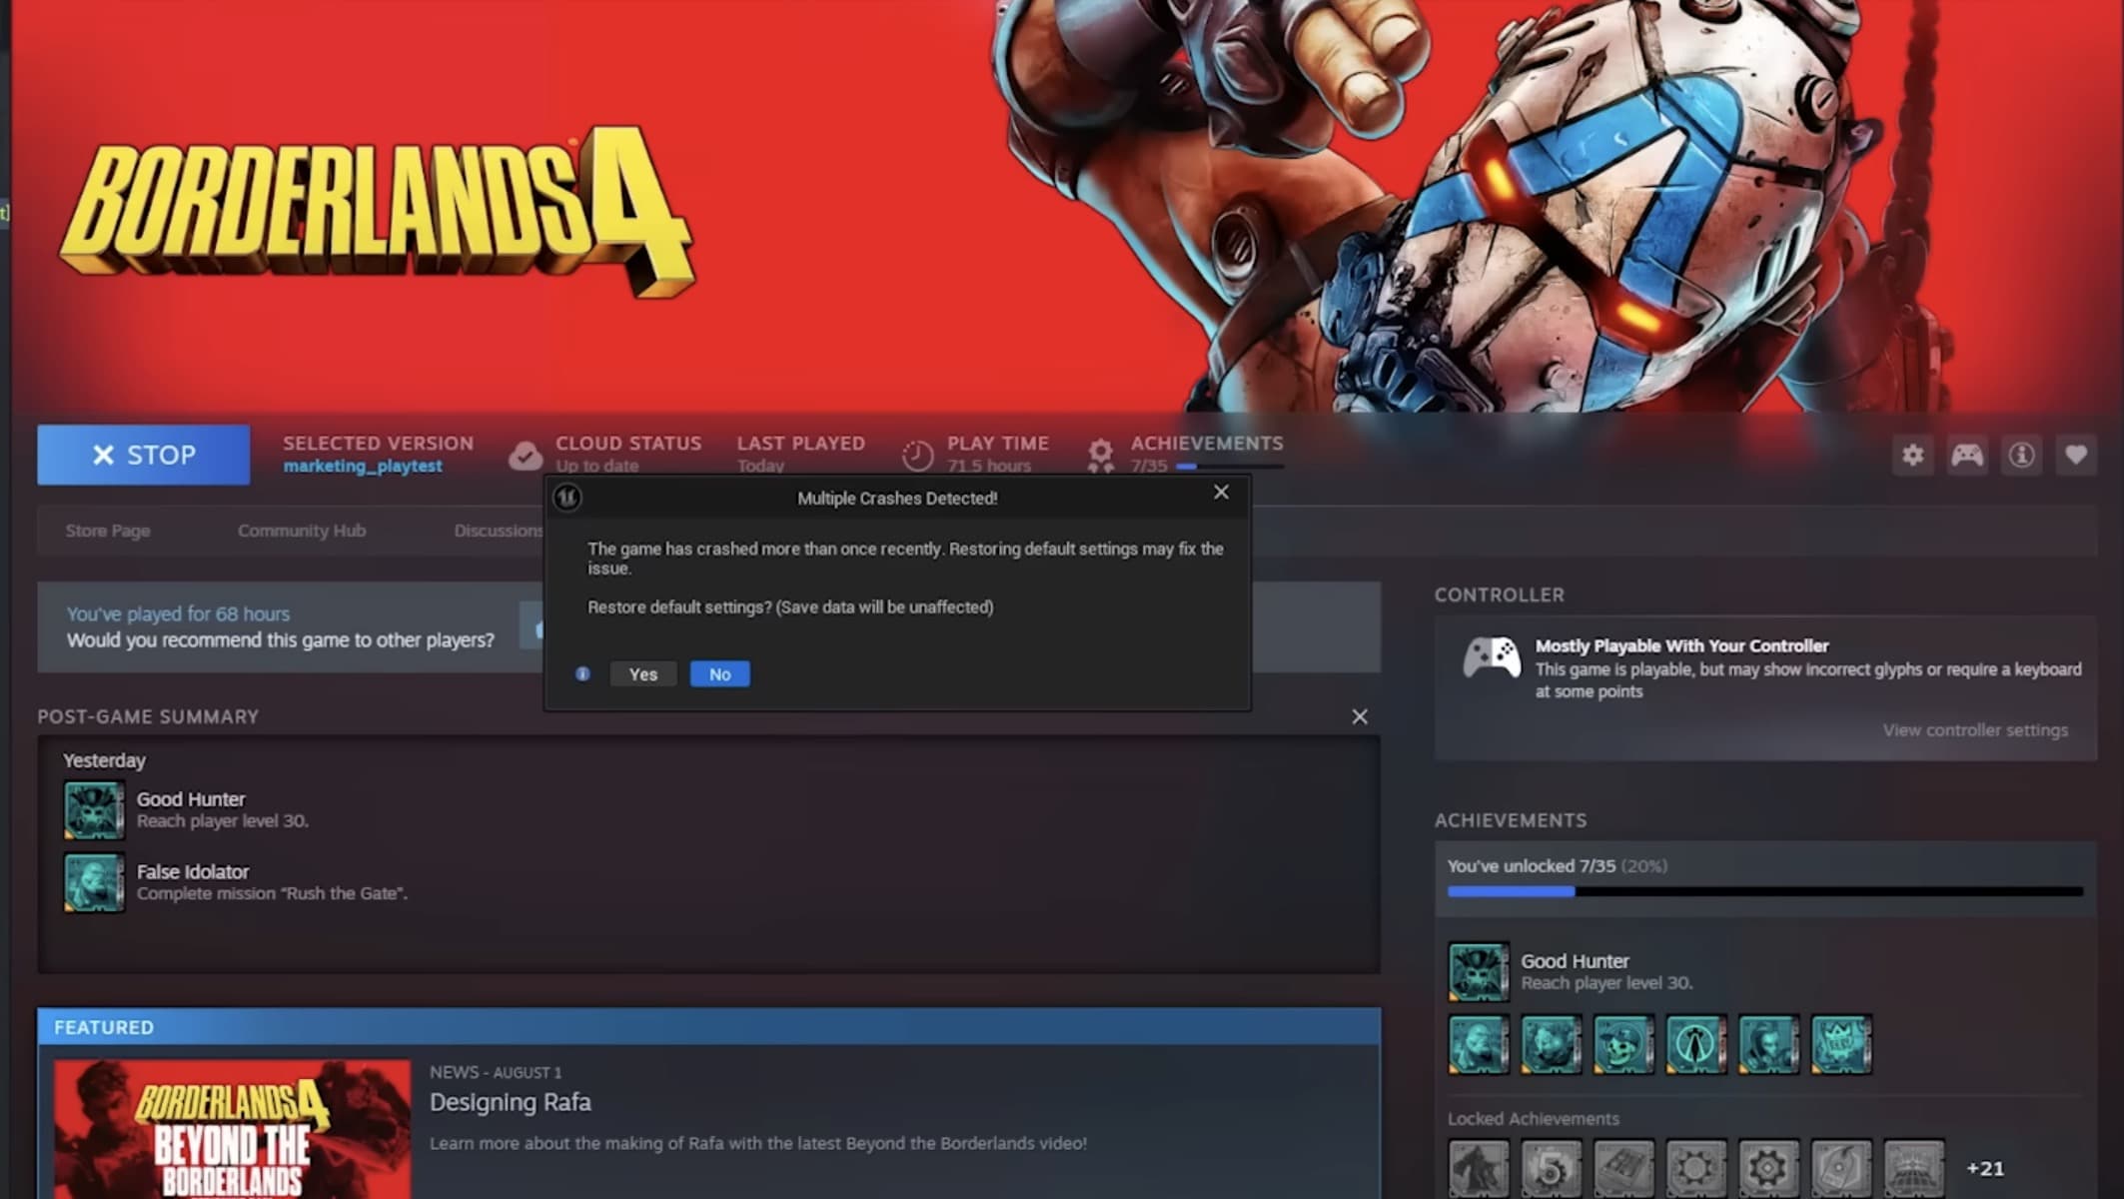Viewport: 2124px width, 1199px height.
Task: Click achievements badge icon in header
Action: [x=1100, y=456]
